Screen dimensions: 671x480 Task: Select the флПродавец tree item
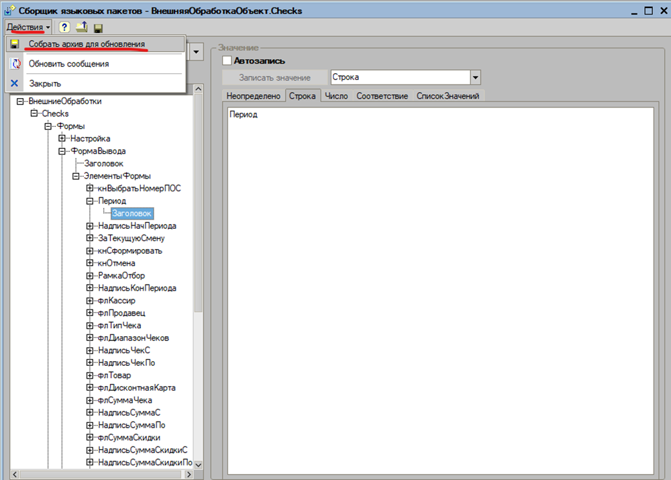pyautogui.click(x=121, y=313)
